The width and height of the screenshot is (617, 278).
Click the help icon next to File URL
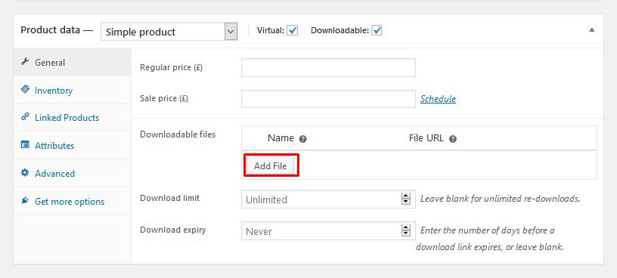(452, 139)
